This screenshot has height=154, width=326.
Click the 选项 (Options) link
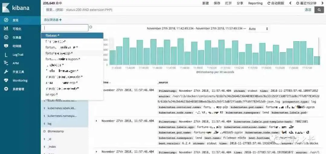tap(308, 10)
